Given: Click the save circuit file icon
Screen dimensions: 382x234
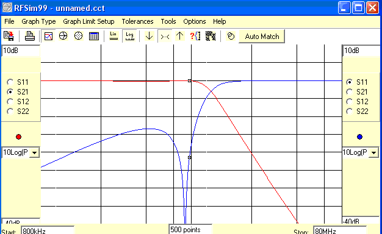Looking at the screenshot, I should tap(9, 36).
